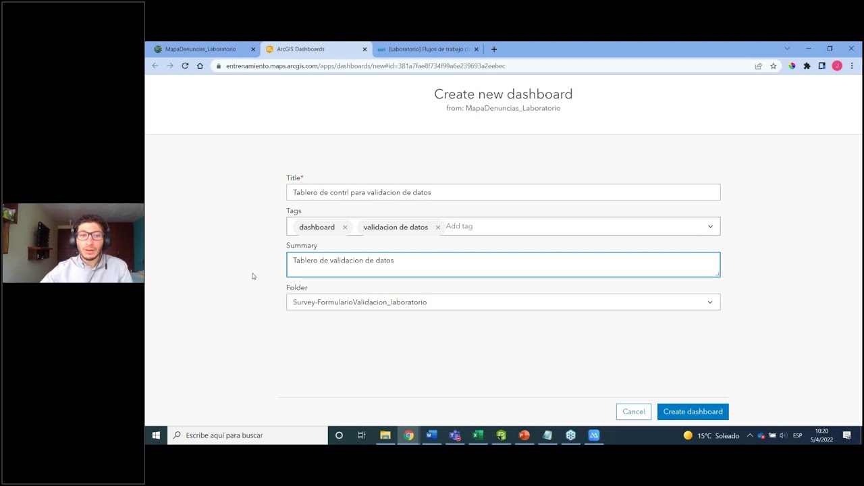The height and width of the screenshot is (486, 864).
Task: Bookmark this page with the star icon
Action: click(774, 66)
